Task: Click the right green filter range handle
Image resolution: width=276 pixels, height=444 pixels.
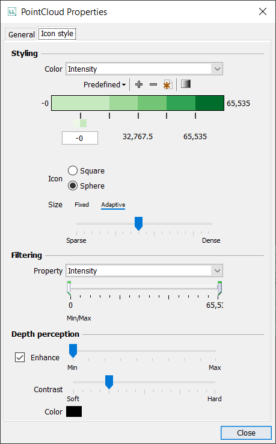Action: point(219,288)
